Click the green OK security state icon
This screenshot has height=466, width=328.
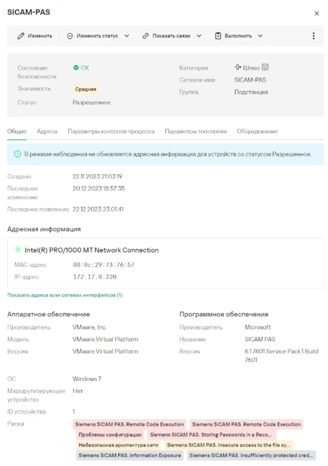click(x=76, y=67)
